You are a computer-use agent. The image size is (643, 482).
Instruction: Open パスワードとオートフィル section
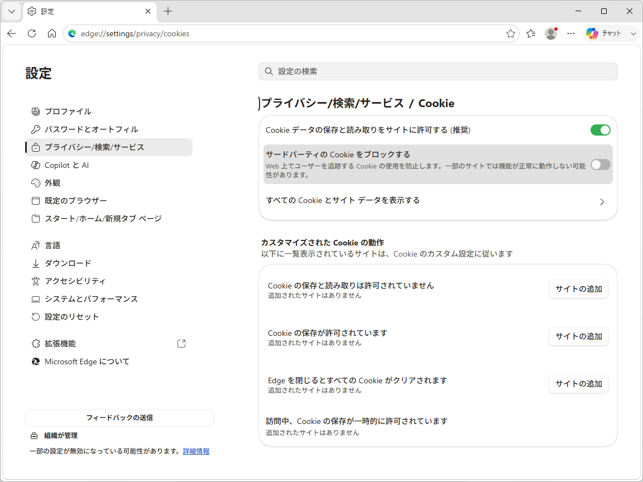click(x=109, y=129)
